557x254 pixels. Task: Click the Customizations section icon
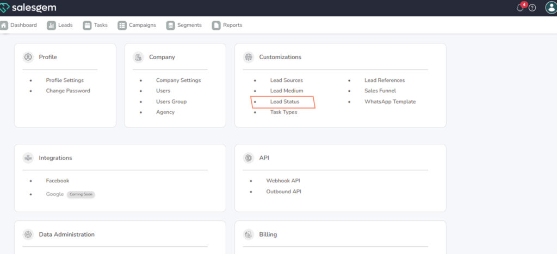(249, 57)
